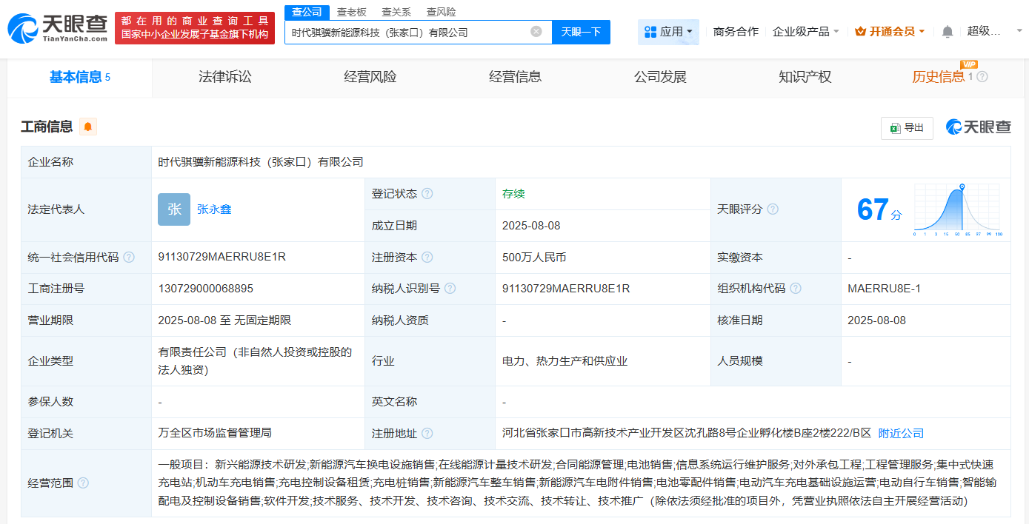Open the 附近公司 link
The image size is (1029, 524).
[x=901, y=433]
